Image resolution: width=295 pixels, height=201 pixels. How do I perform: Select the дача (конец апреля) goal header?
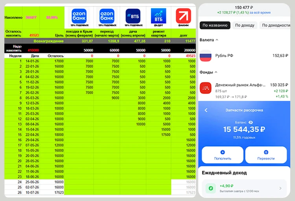(133, 33)
